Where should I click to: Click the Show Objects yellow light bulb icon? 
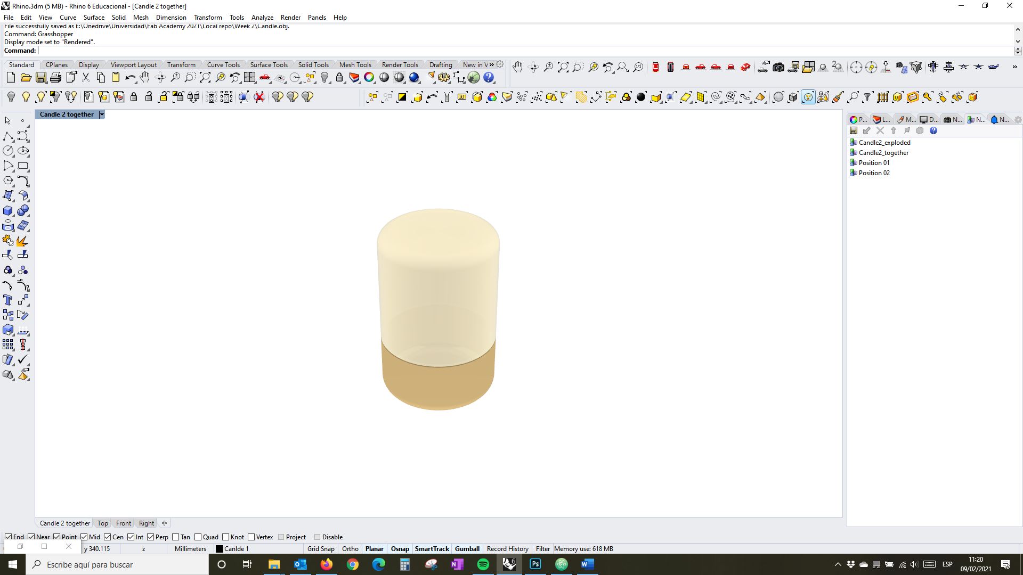point(26,97)
